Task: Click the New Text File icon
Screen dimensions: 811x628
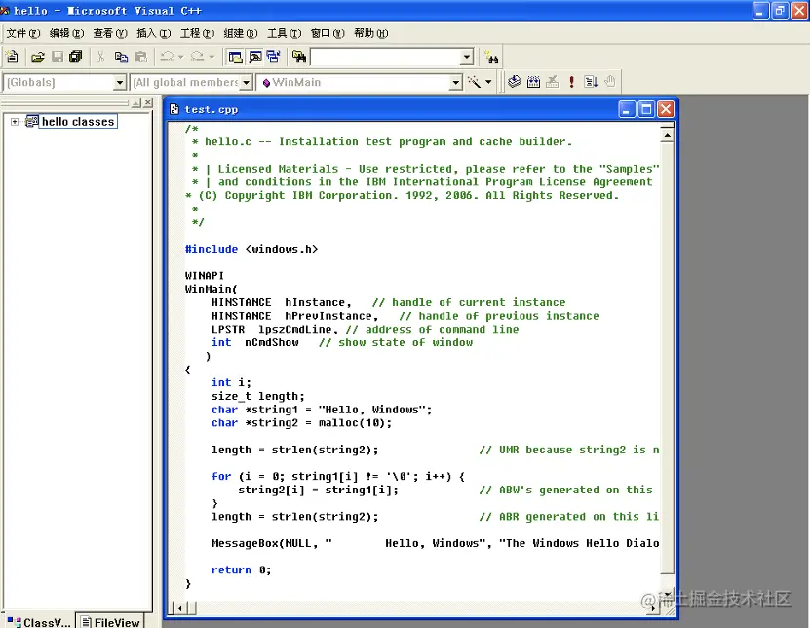Action: coord(12,57)
